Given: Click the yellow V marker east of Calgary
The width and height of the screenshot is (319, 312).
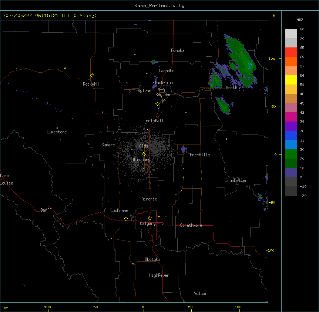Looking at the screenshot, I should click(x=159, y=216).
